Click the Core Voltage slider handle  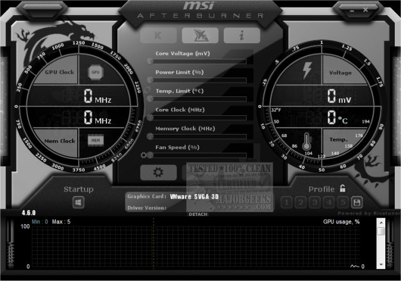pos(150,61)
